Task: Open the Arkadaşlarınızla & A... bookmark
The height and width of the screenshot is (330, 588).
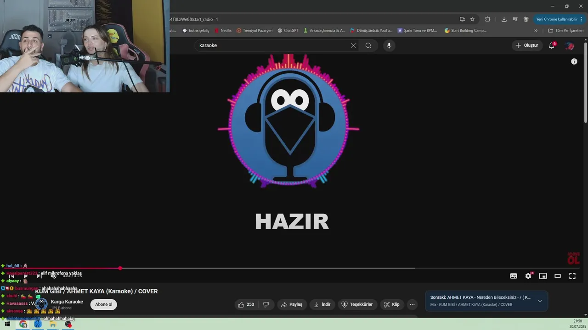Action: coord(324,31)
